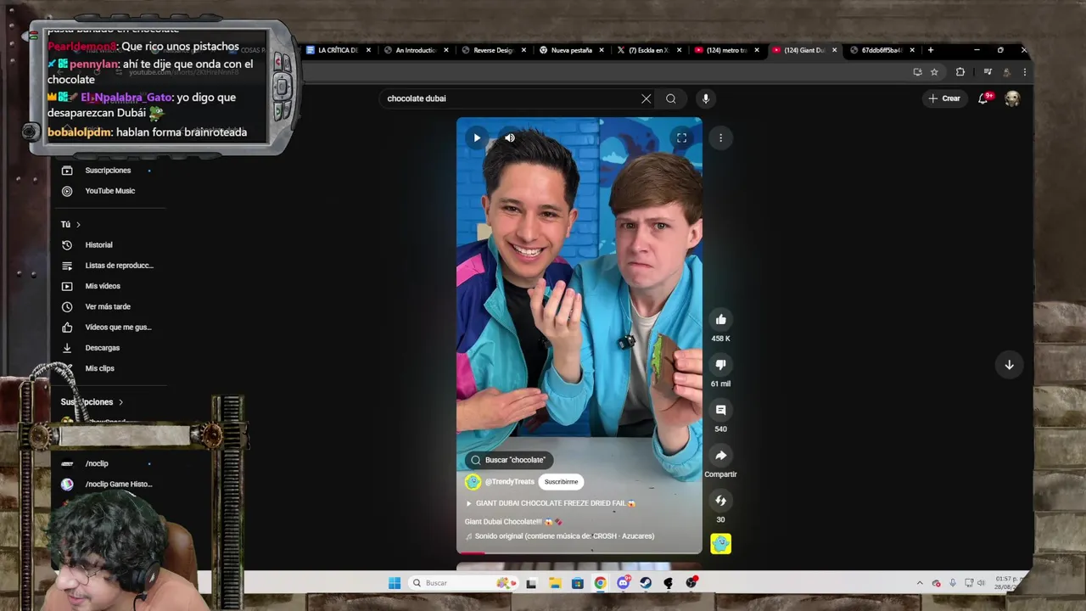The image size is (1086, 611).
Task: Enter fullscreen on the short
Action: click(681, 137)
